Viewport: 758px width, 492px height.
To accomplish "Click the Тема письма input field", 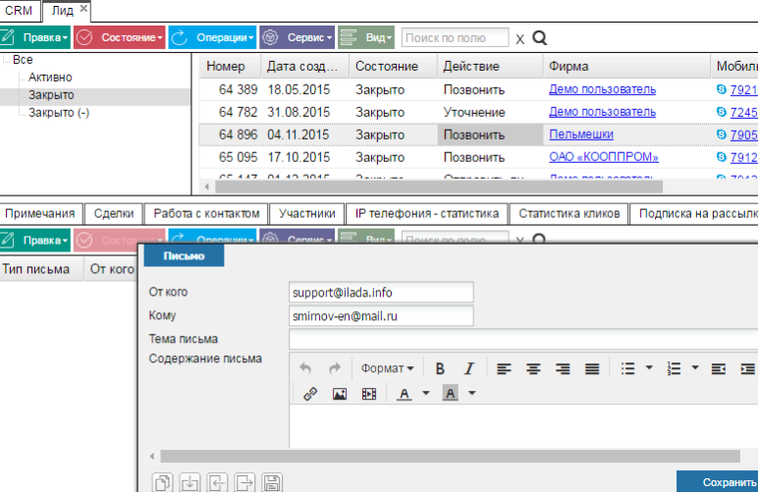I will pyautogui.click(x=523, y=339).
